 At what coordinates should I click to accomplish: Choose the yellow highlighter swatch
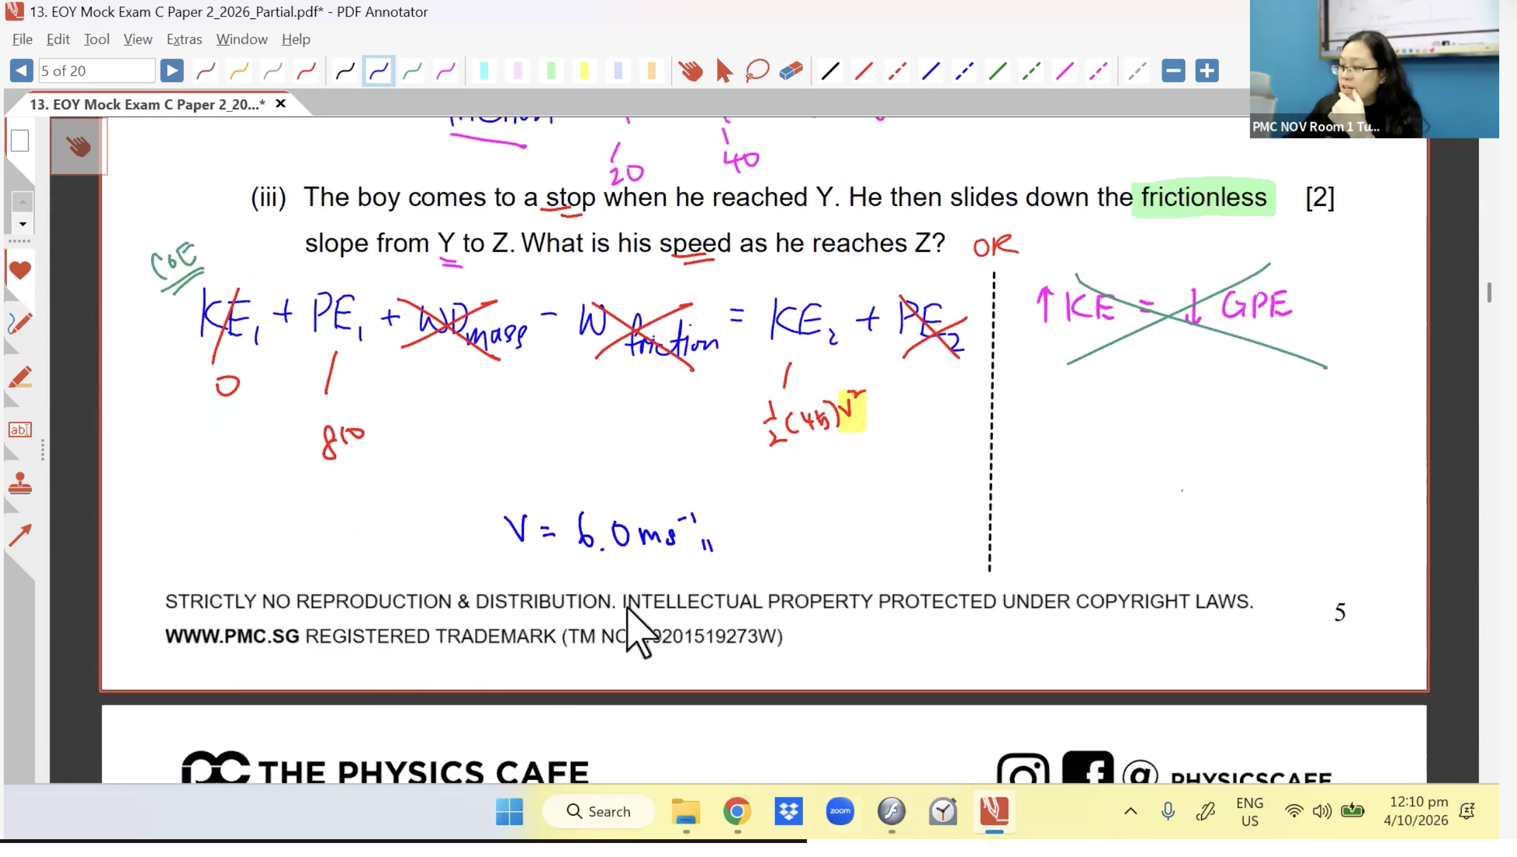point(584,71)
